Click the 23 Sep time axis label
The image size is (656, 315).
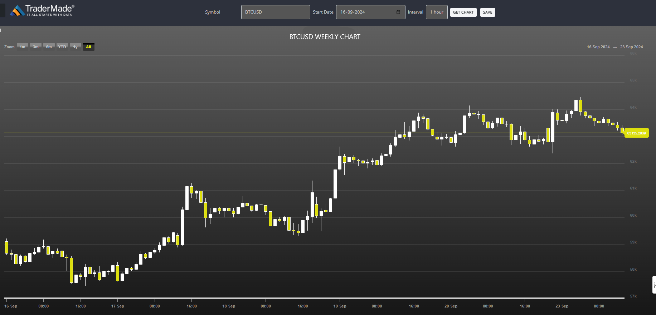coord(562,306)
